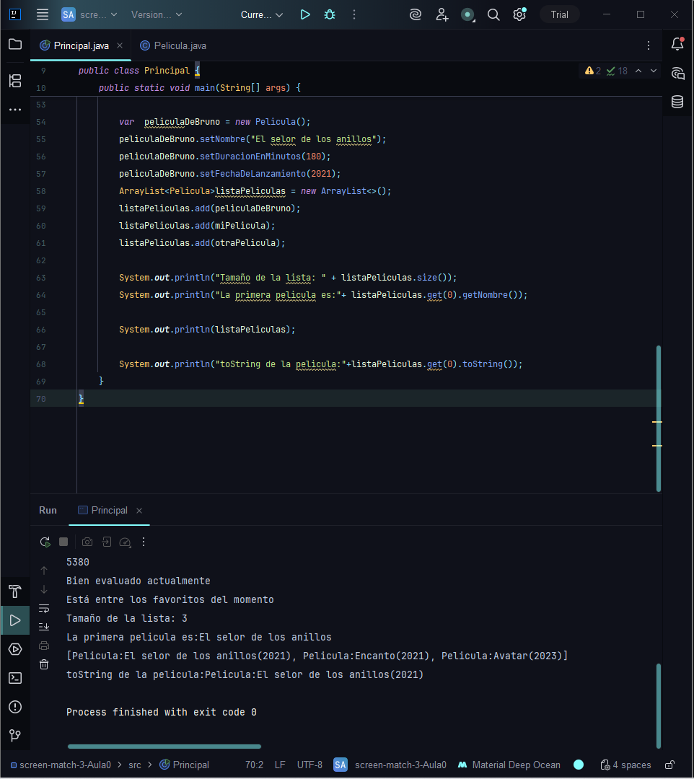Print the console output
694x779 pixels.
[44, 646]
